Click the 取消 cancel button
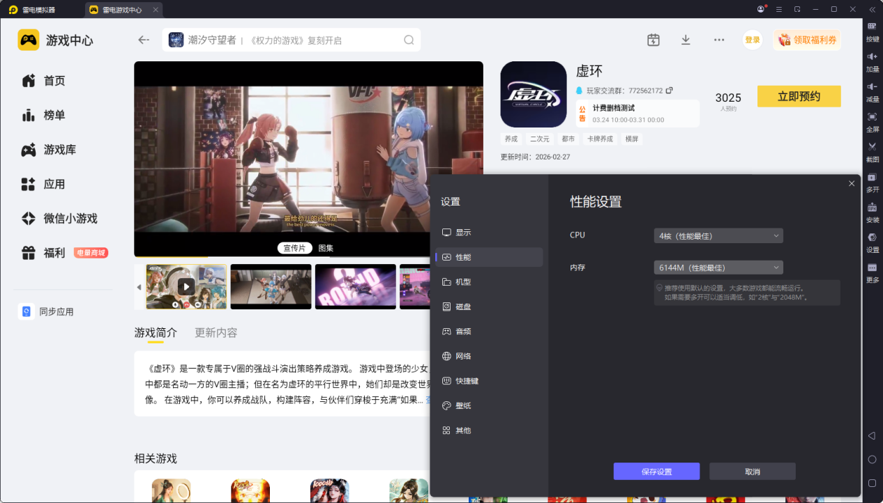This screenshot has height=503, width=883. (x=752, y=472)
